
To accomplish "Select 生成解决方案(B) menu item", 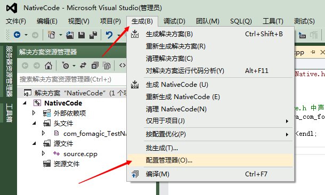I will coord(210,34).
